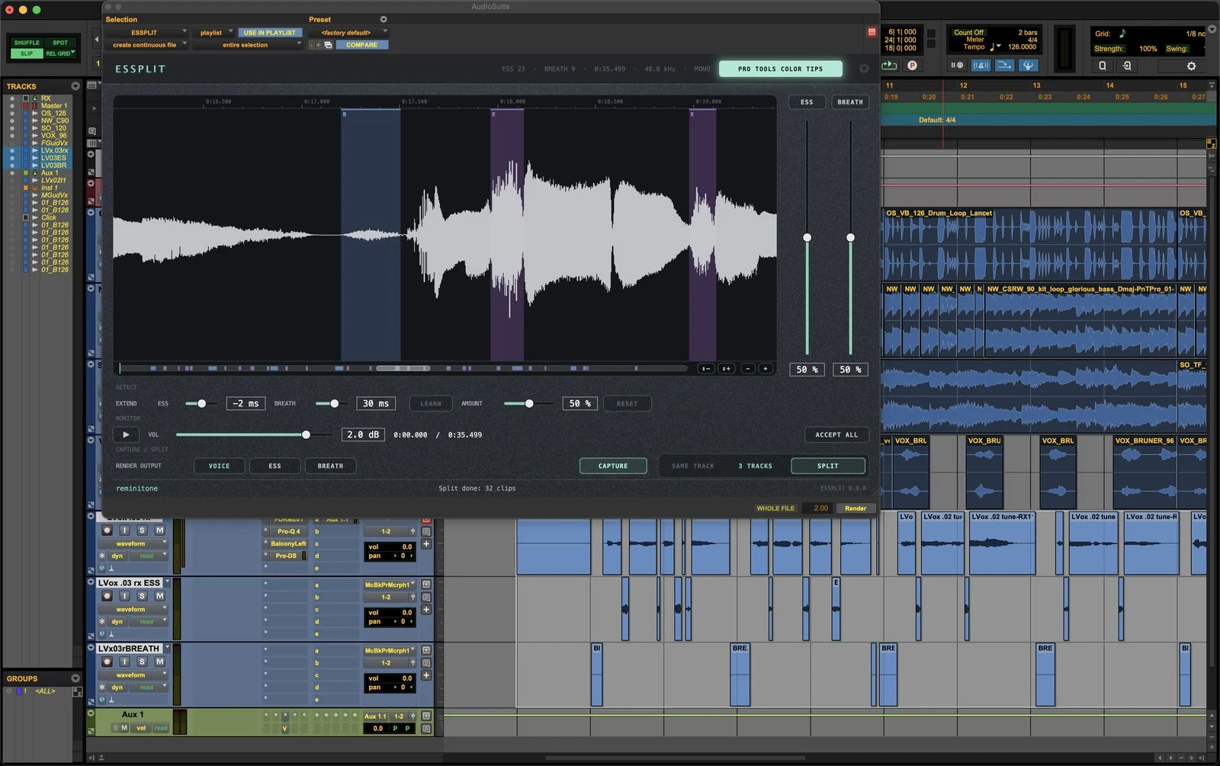Mute the Aux 1 track

click(124, 728)
